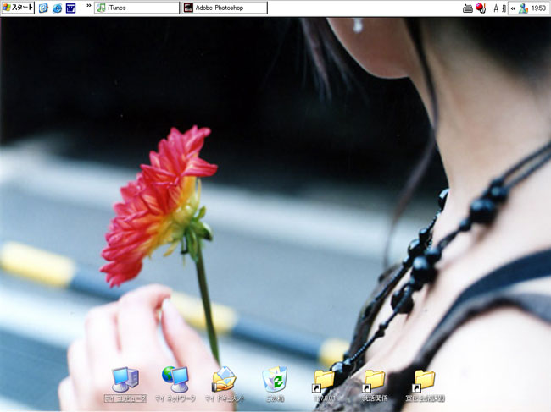Select the 就活関係 folder shortcut
This screenshot has height=412, width=551.
click(373, 381)
